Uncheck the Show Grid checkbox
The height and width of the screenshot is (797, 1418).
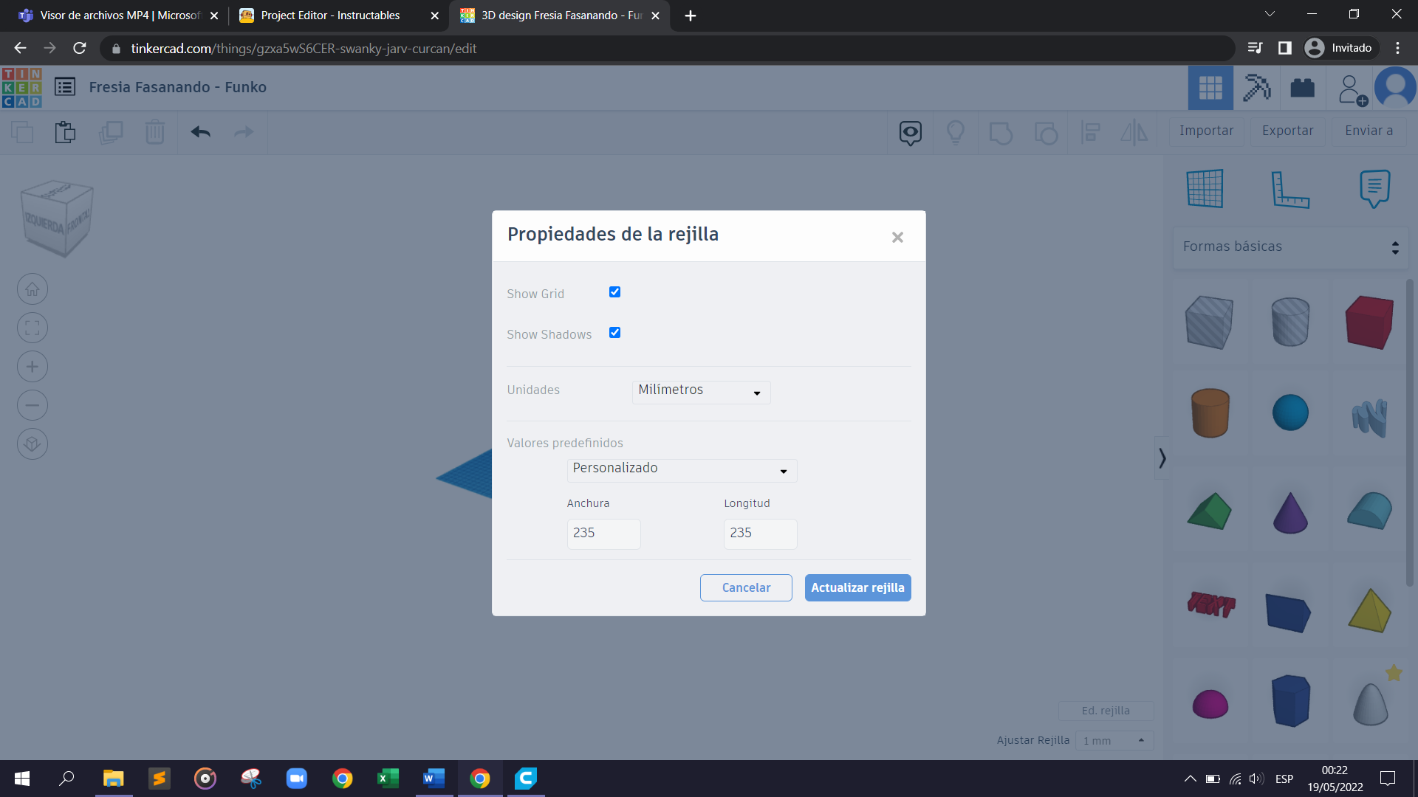coord(614,292)
